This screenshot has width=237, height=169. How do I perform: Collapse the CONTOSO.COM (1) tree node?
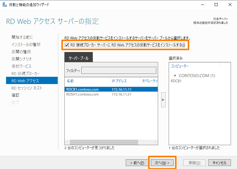pos(175,75)
